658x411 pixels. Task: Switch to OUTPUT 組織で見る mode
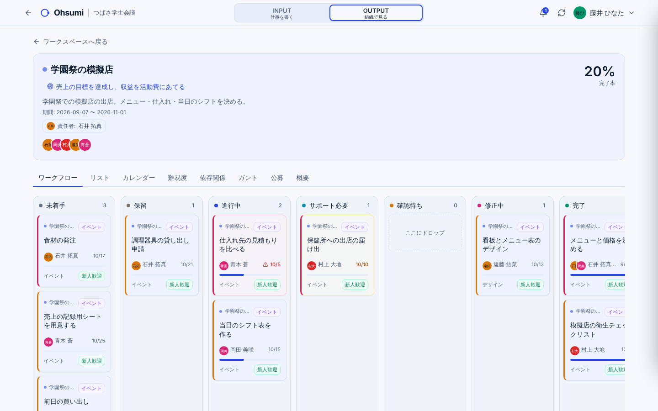376,13
